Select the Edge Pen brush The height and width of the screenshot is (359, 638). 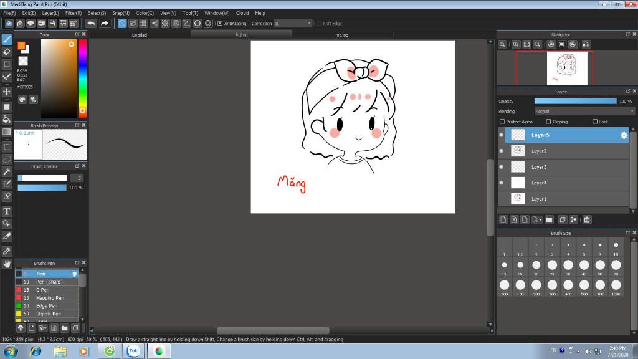click(x=47, y=305)
